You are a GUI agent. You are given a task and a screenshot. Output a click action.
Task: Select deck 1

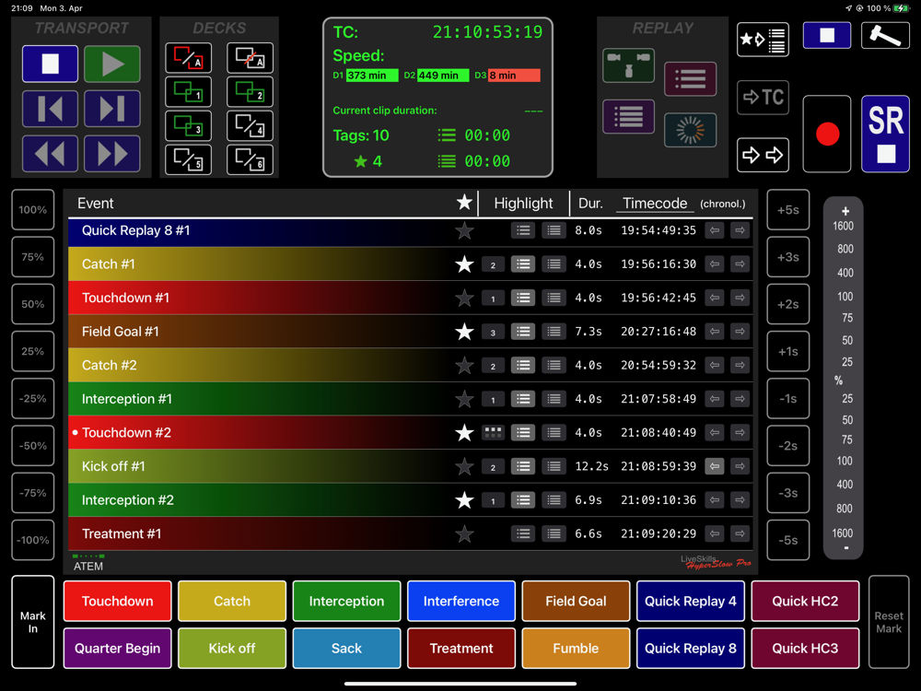pyautogui.click(x=189, y=91)
